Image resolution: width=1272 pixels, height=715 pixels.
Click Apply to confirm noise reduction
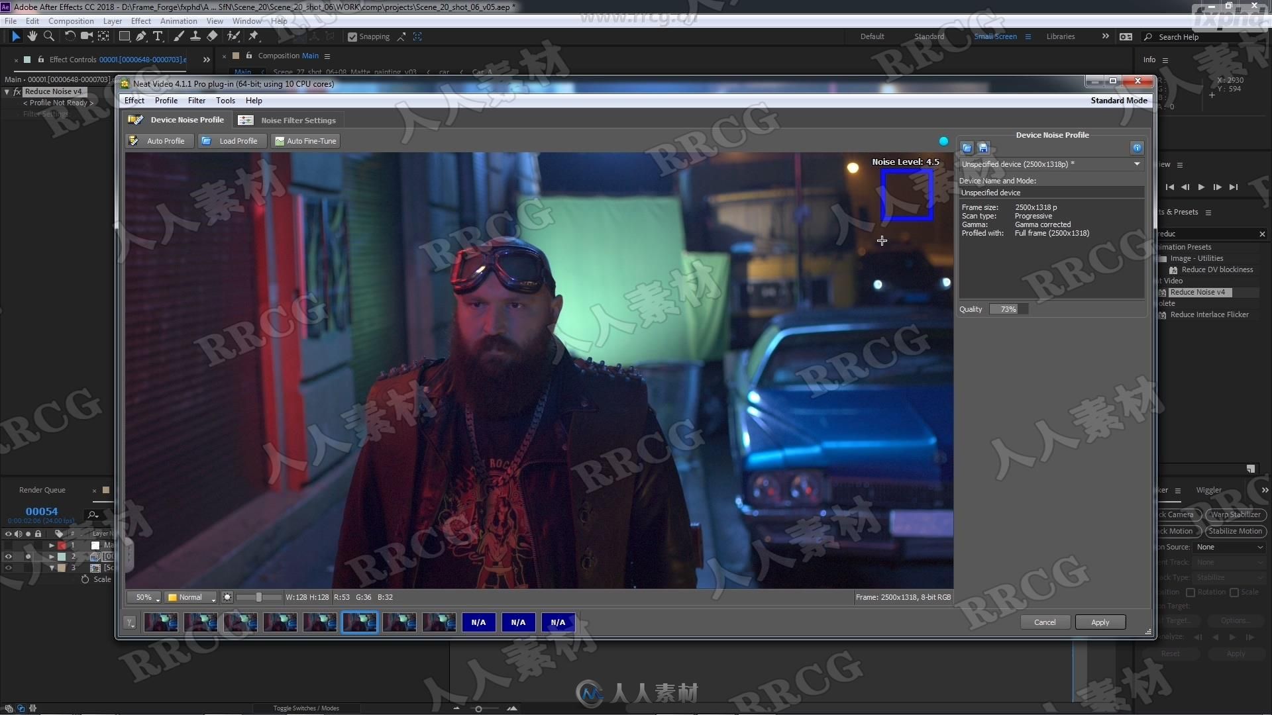point(1099,622)
